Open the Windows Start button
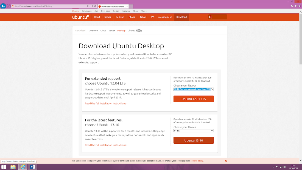Image resolution: width=302 pixels, height=170 pixels. click(x=4, y=167)
